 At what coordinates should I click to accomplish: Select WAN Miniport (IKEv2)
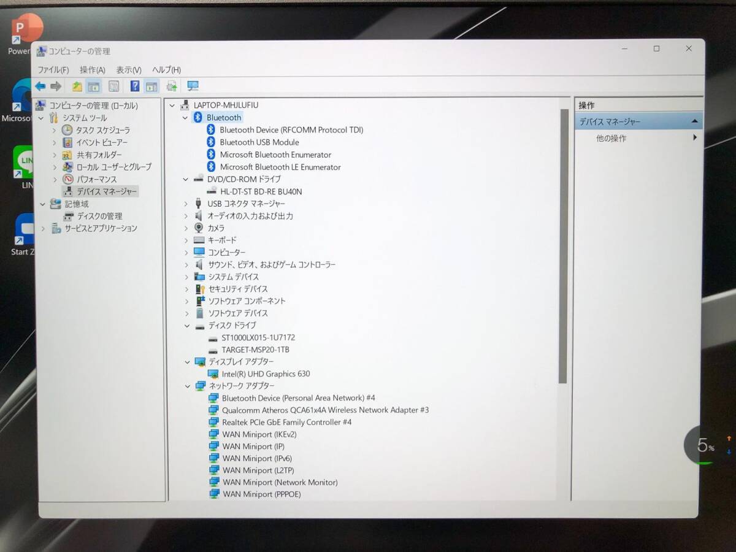pyautogui.click(x=259, y=434)
